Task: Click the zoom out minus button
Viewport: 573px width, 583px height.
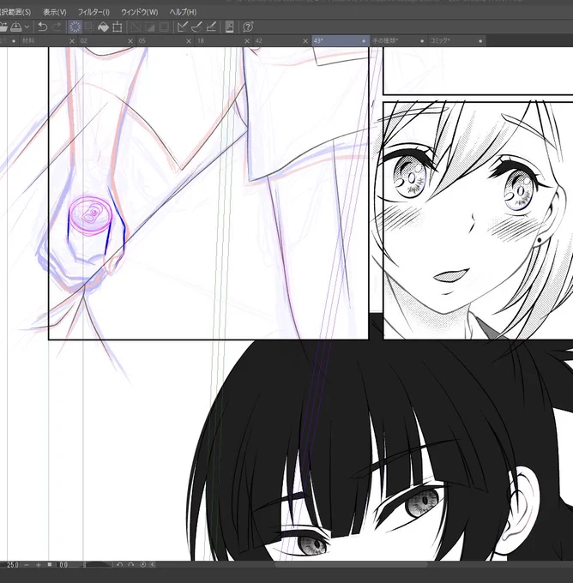Action: [x=27, y=565]
